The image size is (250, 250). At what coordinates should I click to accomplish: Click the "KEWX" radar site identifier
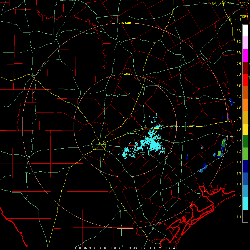(133, 248)
